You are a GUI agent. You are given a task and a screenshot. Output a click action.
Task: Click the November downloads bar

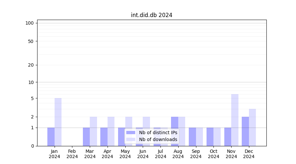point(235,120)
